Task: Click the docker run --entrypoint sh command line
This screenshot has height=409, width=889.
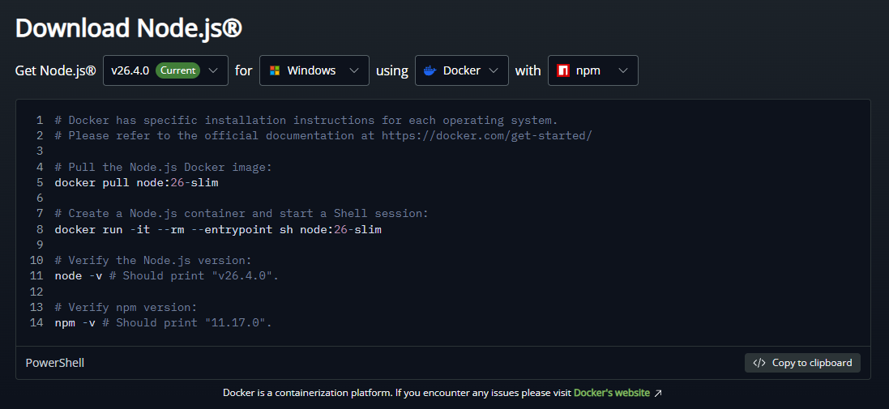Action: pos(218,229)
